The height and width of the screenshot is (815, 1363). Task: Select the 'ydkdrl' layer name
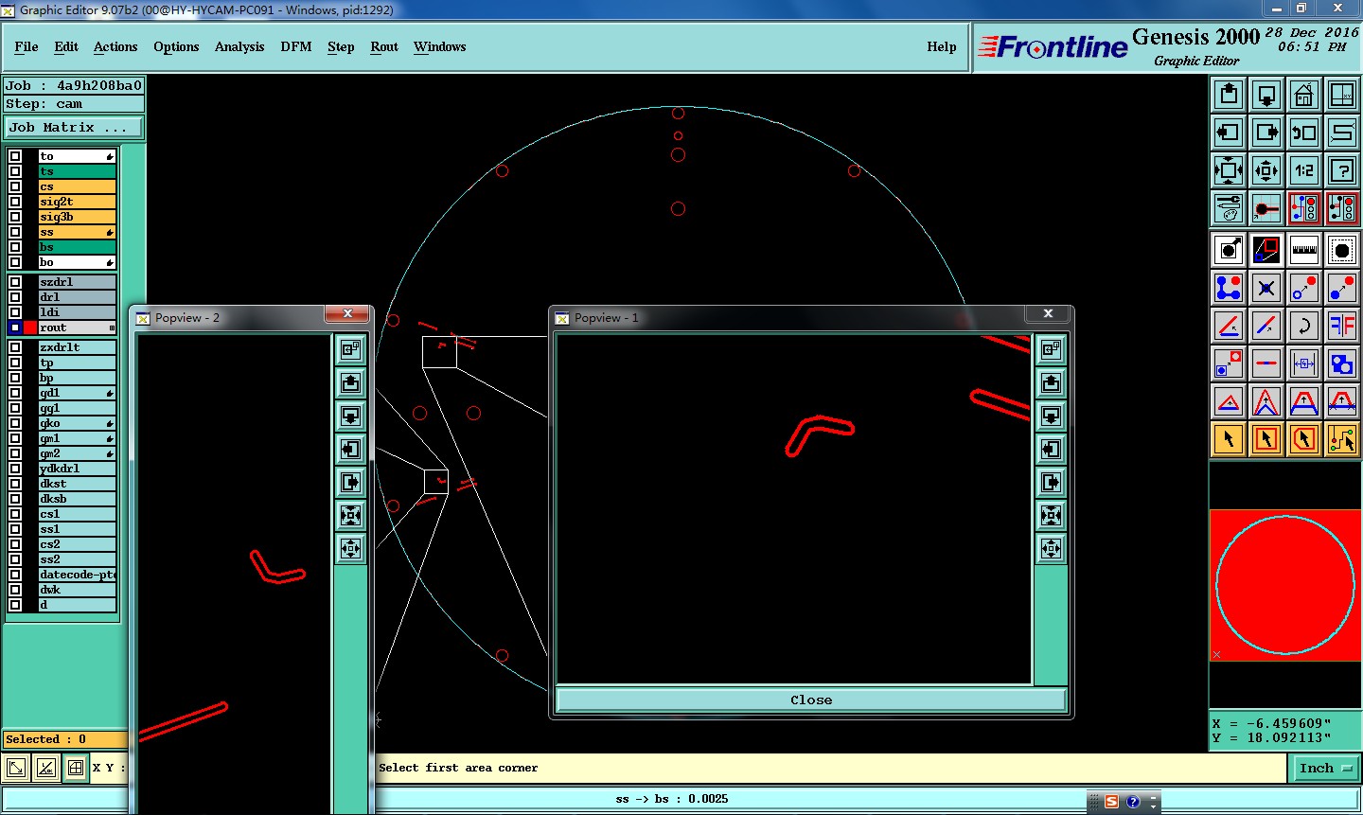(77, 469)
